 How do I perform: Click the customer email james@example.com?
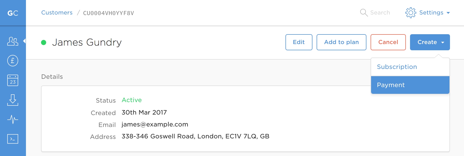coord(155,124)
